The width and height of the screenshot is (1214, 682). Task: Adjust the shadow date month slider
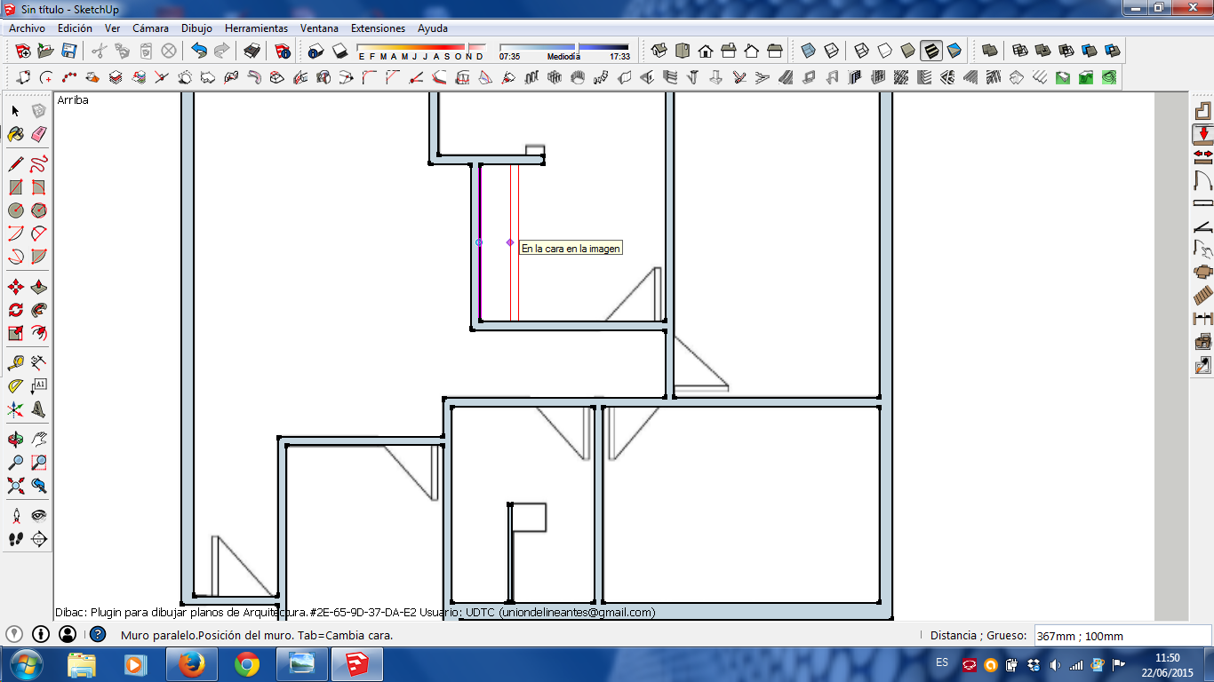[421, 48]
